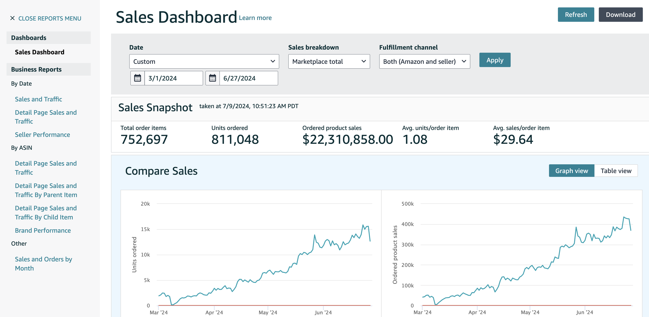
Task: Open Sales and Orders by Month
Action: click(44, 263)
